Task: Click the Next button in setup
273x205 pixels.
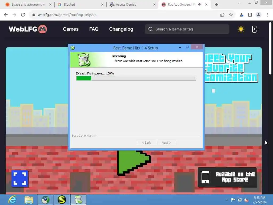Action: 166,143
